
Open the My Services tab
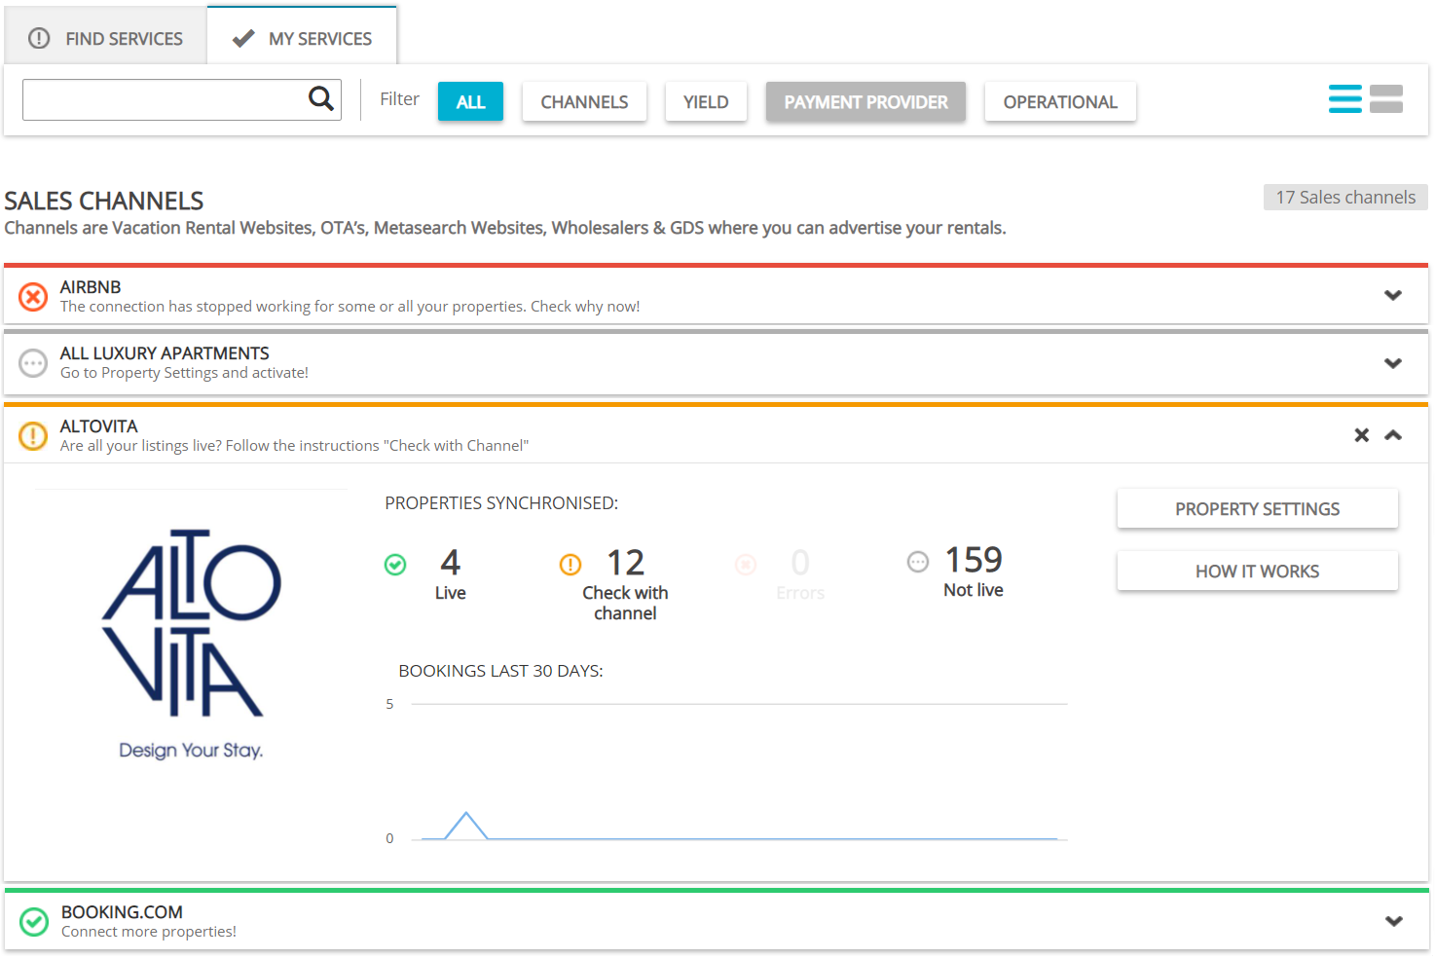302,38
